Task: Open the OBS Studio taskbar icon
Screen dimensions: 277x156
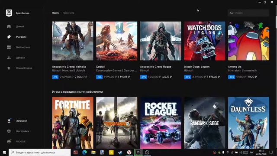Action: coord(147,152)
